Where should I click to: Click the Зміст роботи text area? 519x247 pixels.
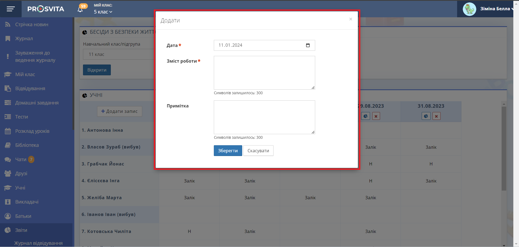(x=264, y=73)
